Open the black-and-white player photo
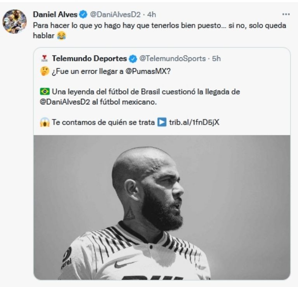Image resolution: width=298 pixels, height=287 pixels. [x=161, y=207]
